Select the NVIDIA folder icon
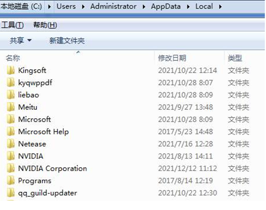The width and height of the screenshot is (266, 210). (11, 156)
